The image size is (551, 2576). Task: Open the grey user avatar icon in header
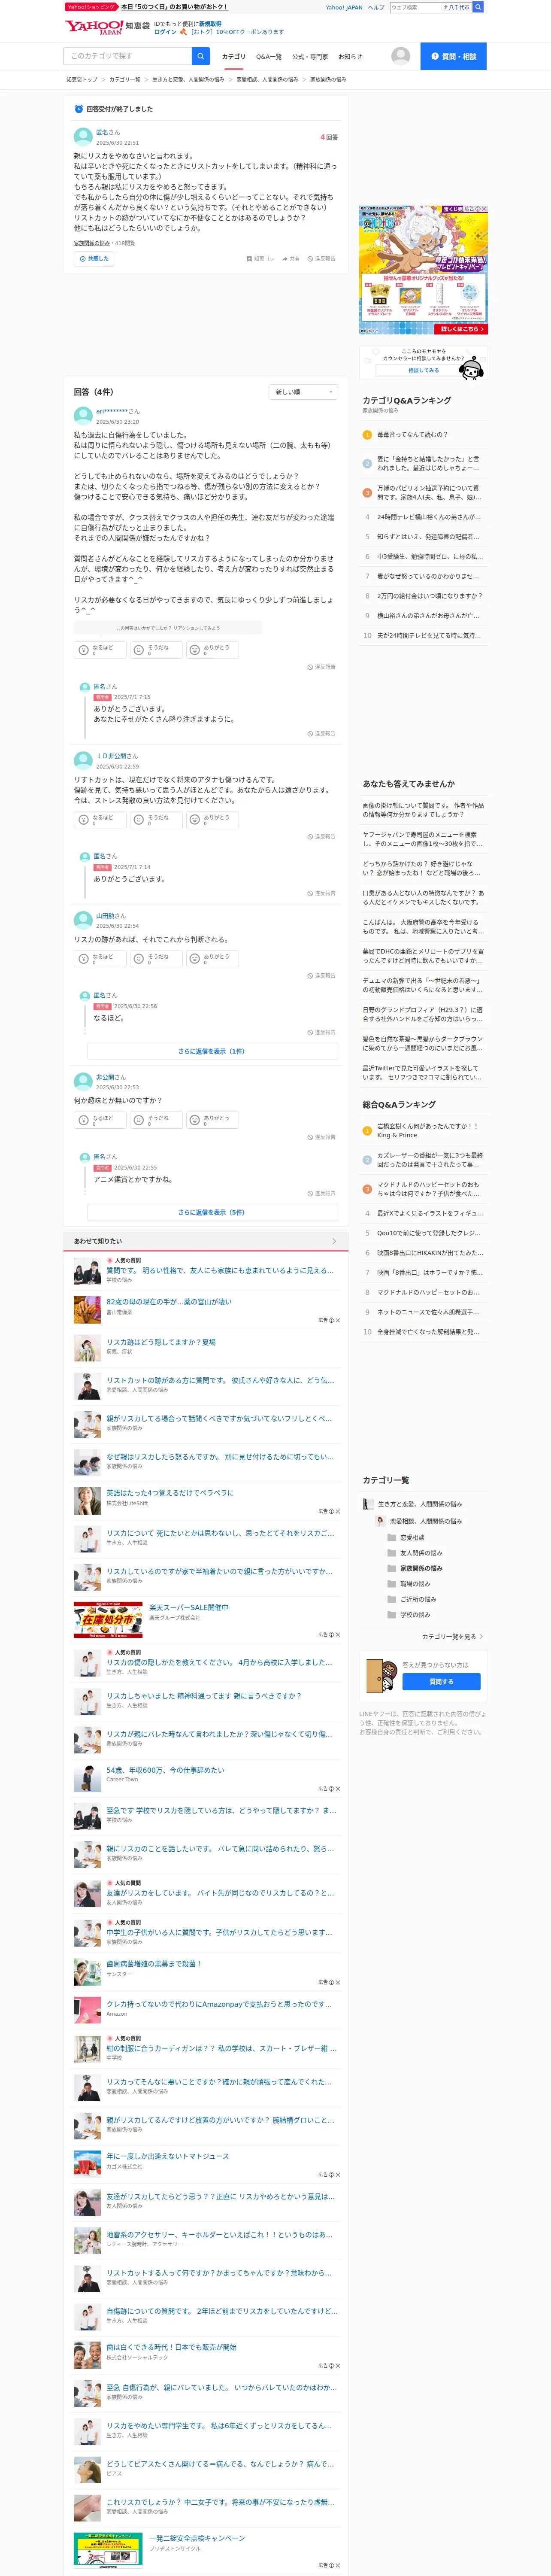(x=401, y=56)
